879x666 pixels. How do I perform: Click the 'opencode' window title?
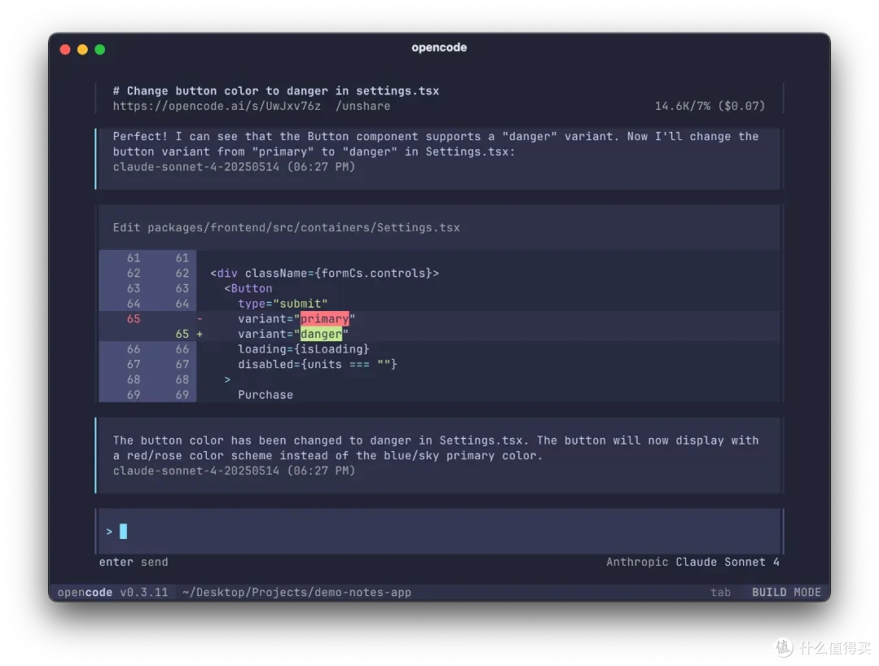coord(439,48)
